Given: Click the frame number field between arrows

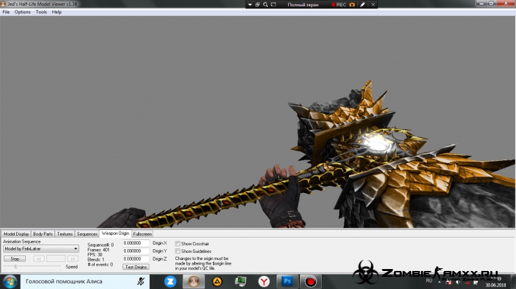Looking at the screenshot, I should 56,259.
